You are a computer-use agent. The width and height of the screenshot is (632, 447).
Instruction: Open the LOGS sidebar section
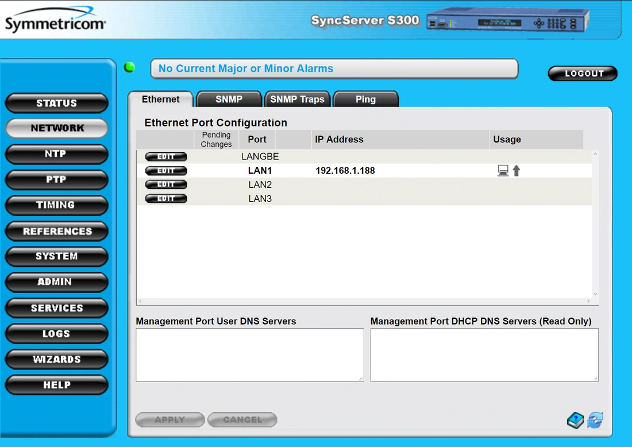[x=56, y=333]
